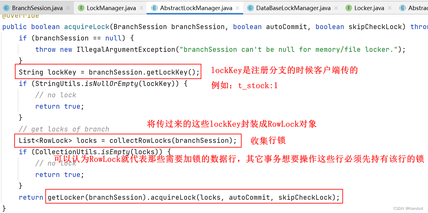Close the Locker.java tab
This screenshot has height=213, width=428.
point(389,8)
